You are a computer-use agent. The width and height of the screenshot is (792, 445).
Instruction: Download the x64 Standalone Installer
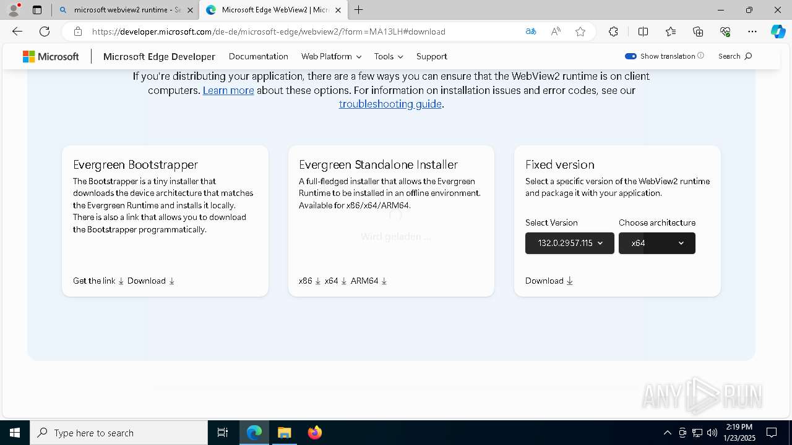coord(335,281)
